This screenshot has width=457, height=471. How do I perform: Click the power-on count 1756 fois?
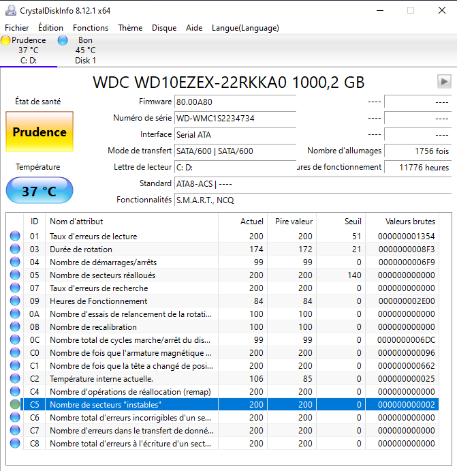click(x=417, y=151)
